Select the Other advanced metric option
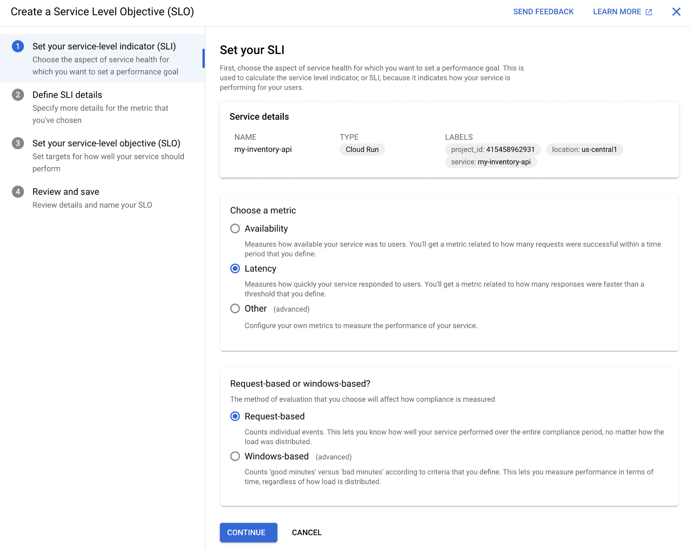691x549 pixels. (235, 308)
